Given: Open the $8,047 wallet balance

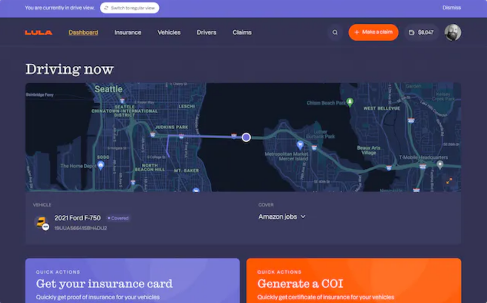Looking at the screenshot, I should click(421, 32).
